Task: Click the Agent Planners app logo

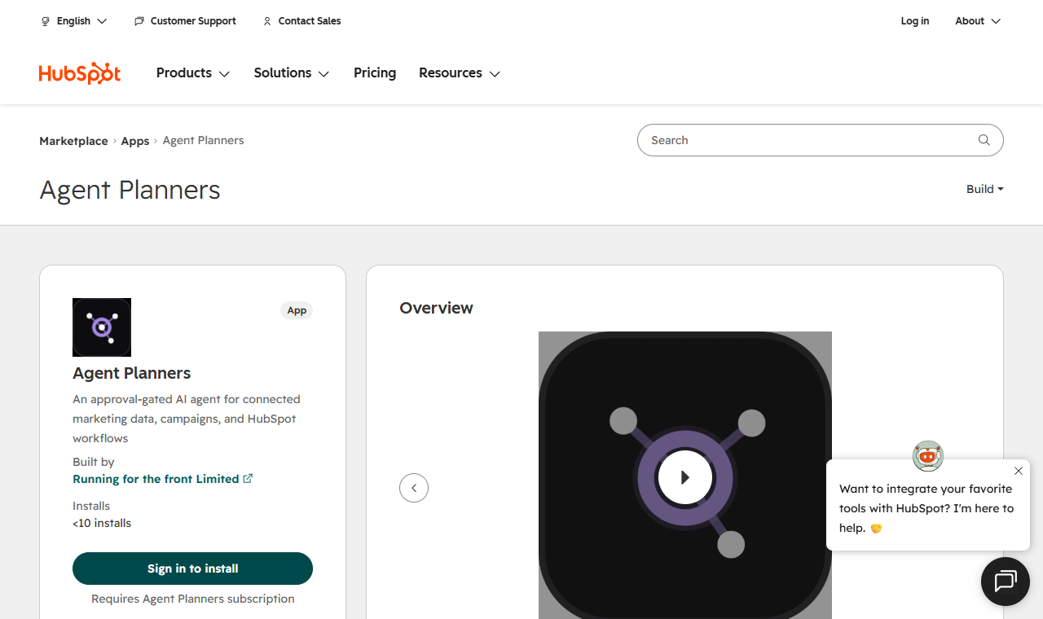Action: click(102, 327)
